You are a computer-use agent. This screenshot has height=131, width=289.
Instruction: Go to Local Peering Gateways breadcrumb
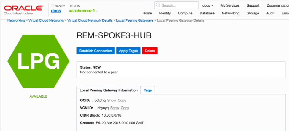135,20
